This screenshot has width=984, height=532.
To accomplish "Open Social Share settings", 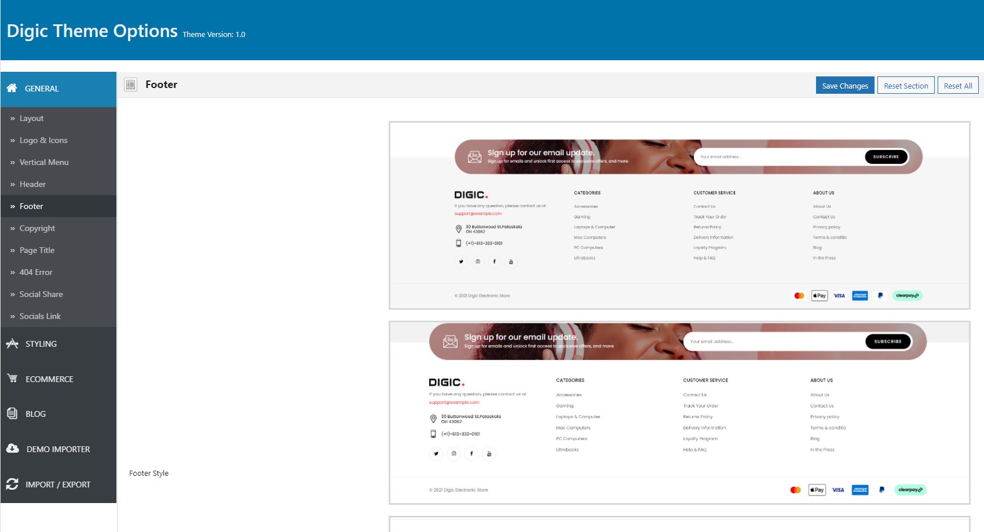I will (58, 294).
